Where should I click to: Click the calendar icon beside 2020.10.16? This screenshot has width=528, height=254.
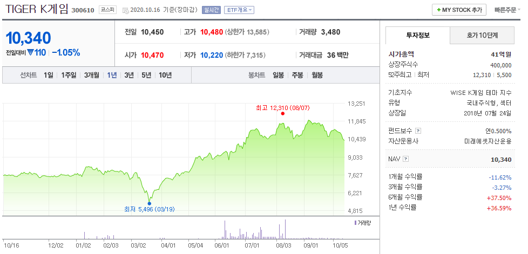point(125,10)
